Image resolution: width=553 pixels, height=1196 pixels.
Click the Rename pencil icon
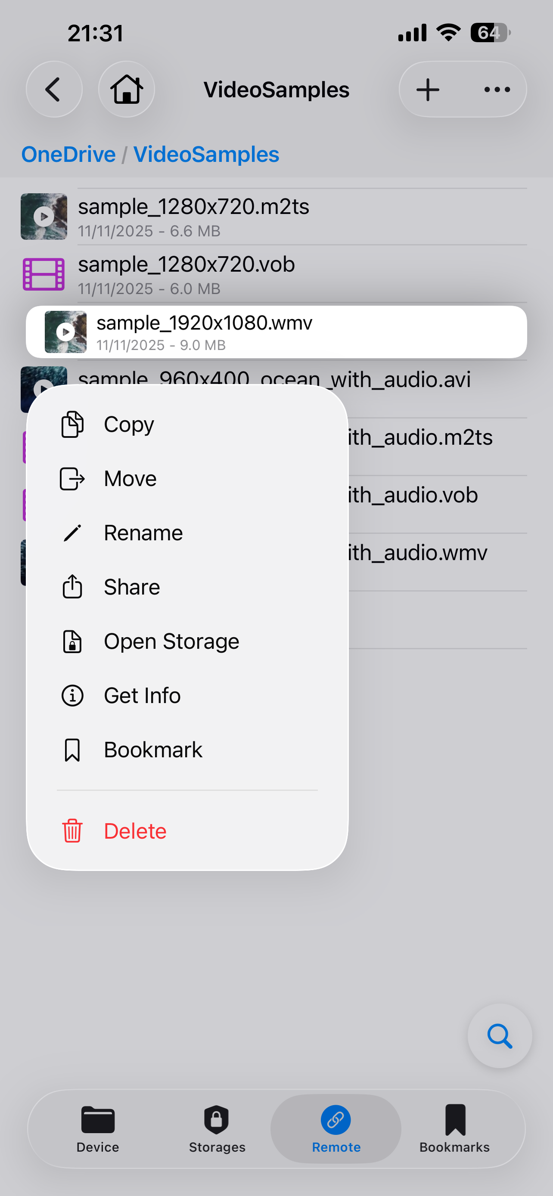[72, 533]
